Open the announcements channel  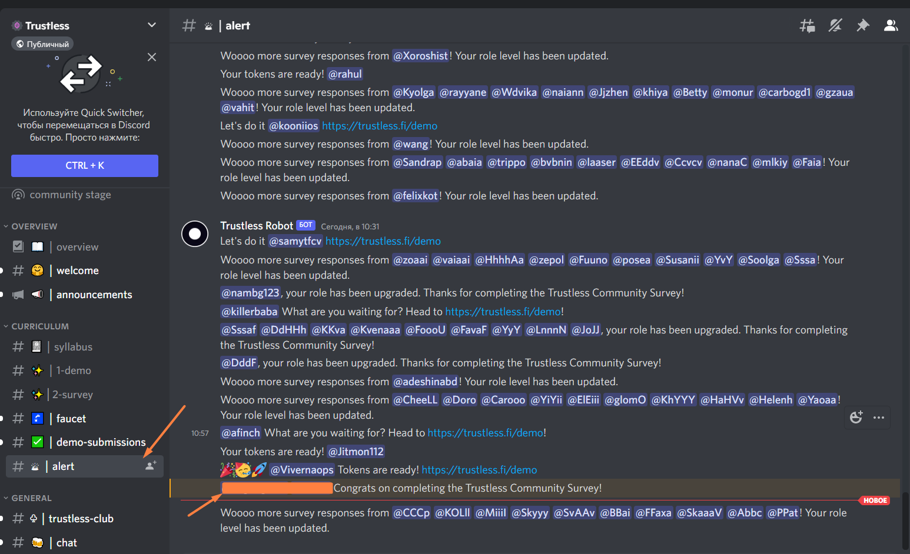point(84,295)
